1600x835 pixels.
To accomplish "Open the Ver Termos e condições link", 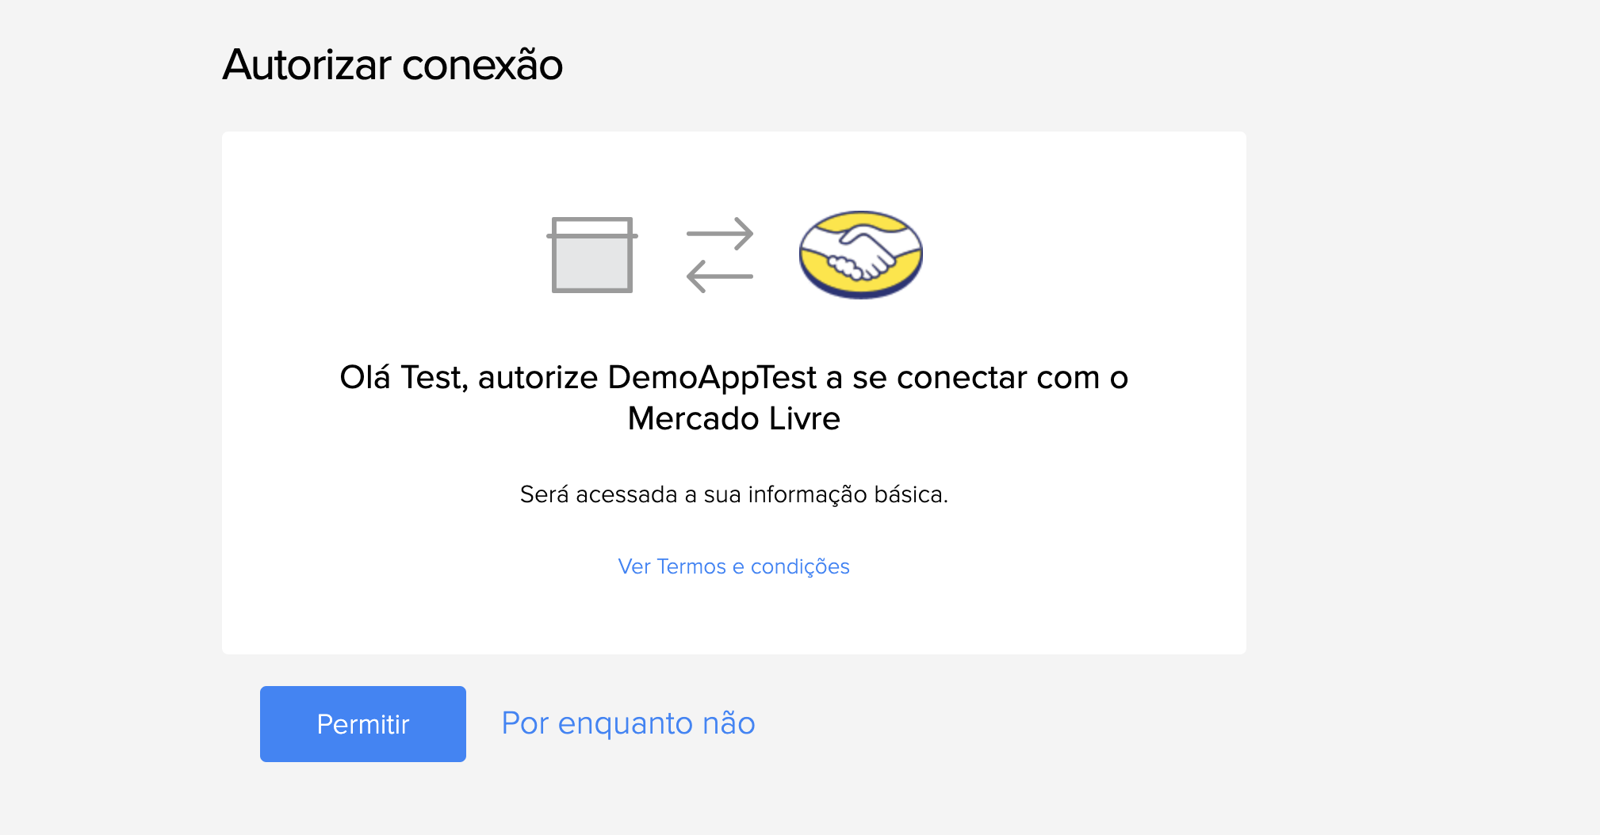I will tap(733, 566).
